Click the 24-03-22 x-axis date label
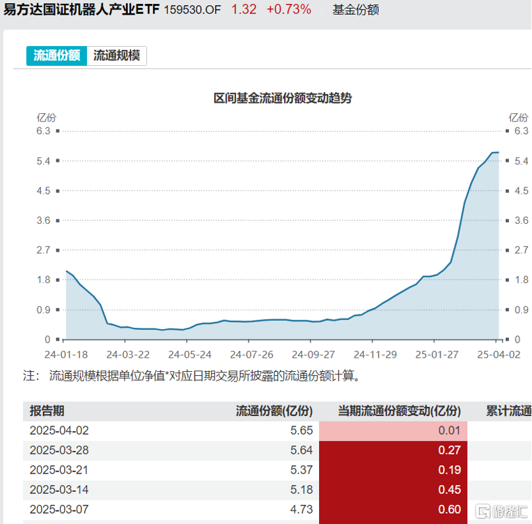The width and height of the screenshot is (532, 524). pos(128,355)
